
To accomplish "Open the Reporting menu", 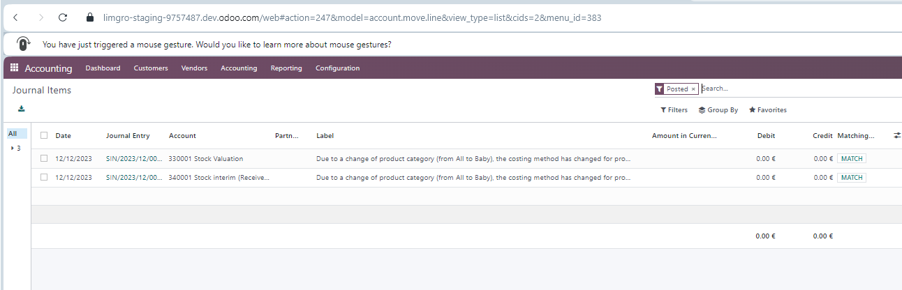I will pos(286,68).
